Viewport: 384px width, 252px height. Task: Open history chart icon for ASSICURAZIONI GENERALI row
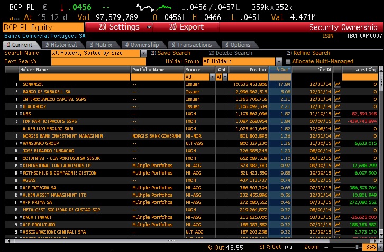tap(337, 232)
